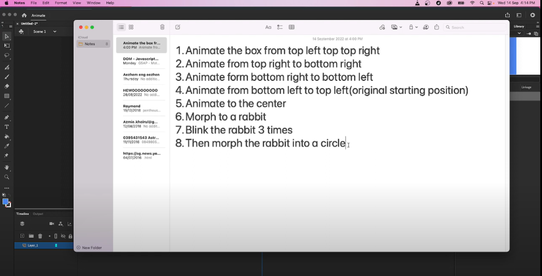542x276 pixels.
Task: Click the Notes share icon
Action: tap(436, 27)
